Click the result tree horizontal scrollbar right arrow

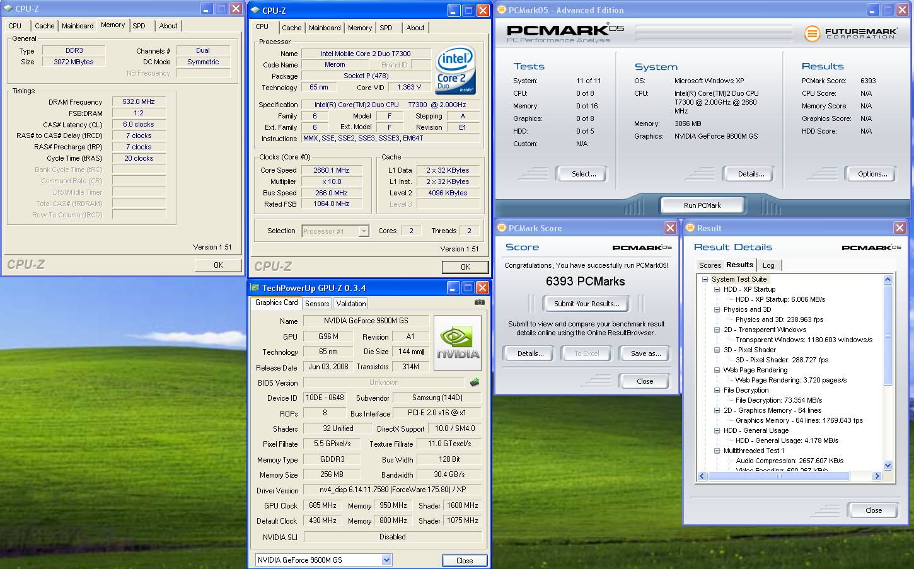point(876,476)
